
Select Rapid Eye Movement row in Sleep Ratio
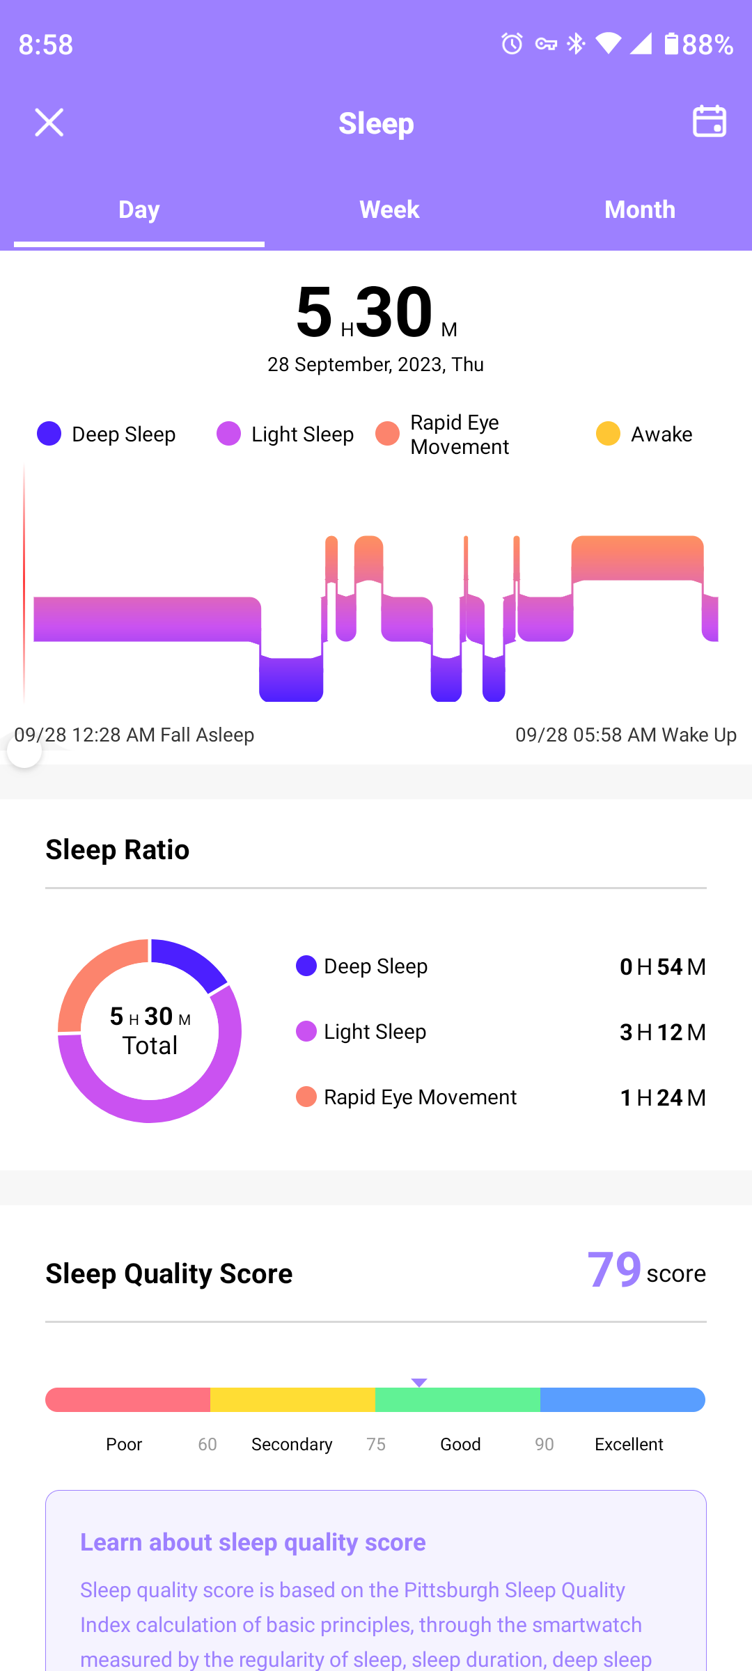click(x=500, y=1097)
